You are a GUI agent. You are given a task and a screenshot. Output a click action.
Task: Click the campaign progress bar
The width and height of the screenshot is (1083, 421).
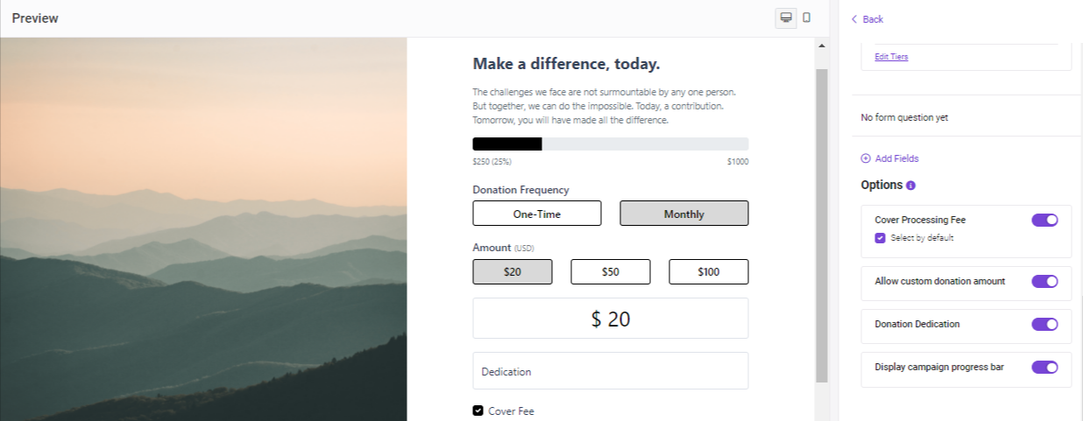click(x=611, y=144)
